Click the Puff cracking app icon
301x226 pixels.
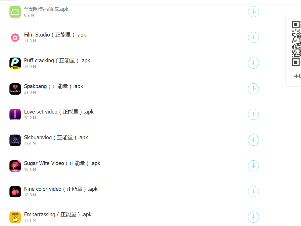click(15, 63)
